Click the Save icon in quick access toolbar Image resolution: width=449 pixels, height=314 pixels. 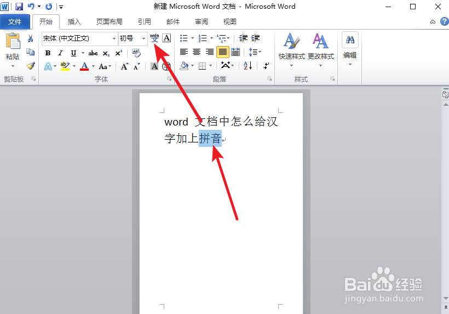(x=19, y=7)
